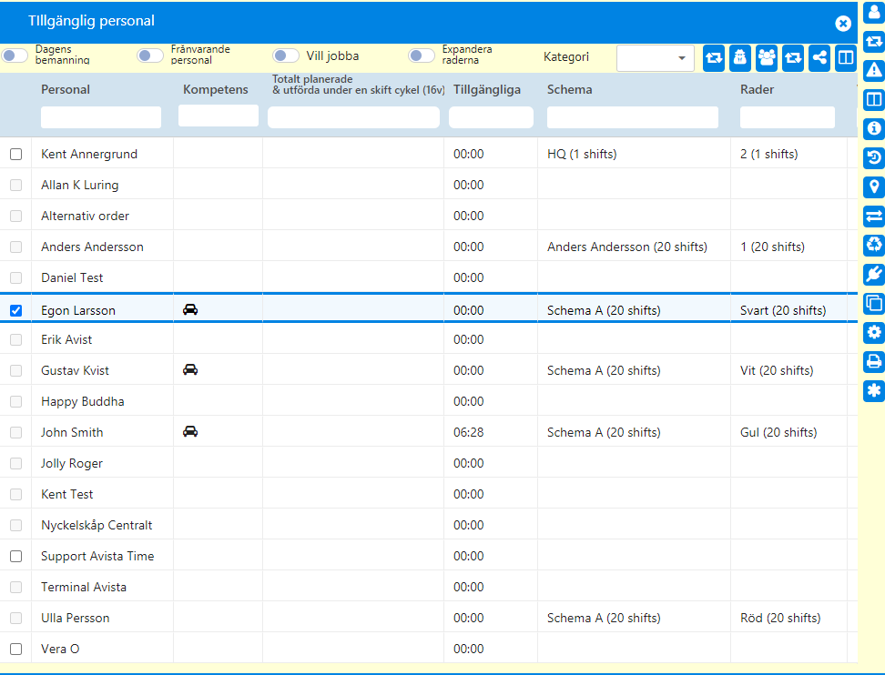
Task: Click 'HQ (1 shifts)' schema cell
Action: pos(582,154)
